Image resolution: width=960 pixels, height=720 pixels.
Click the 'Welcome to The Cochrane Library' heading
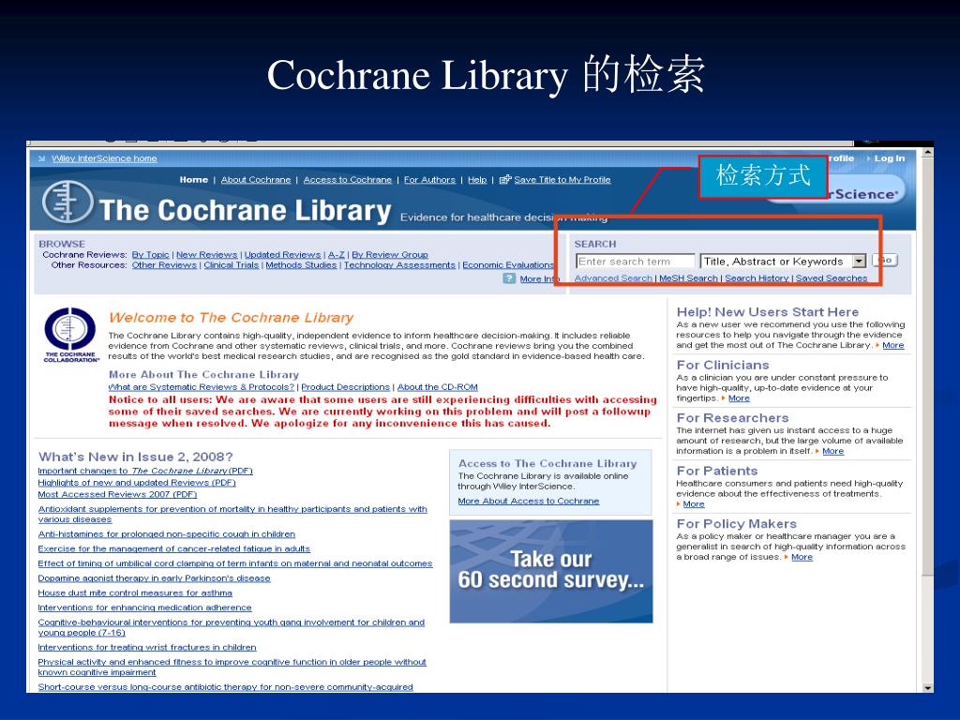pyautogui.click(x=231, y=318)
